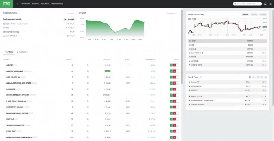The height and width of the screenshot is (141, 274).
Task: Switch to the Watchlist tab
Action: pyautogui.click(x=23, y=52)
